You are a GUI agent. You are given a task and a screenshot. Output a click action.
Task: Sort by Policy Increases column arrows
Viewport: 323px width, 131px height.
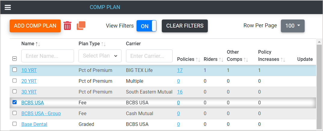coord(283,60)
